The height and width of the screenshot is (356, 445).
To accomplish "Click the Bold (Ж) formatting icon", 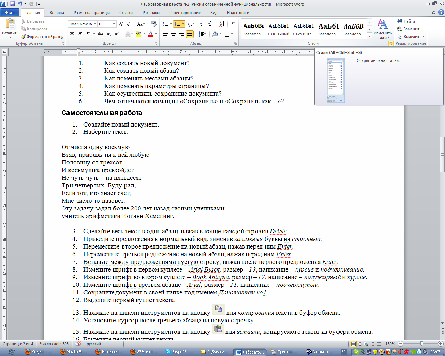I will pyautogui.click(x=72, y=34).
